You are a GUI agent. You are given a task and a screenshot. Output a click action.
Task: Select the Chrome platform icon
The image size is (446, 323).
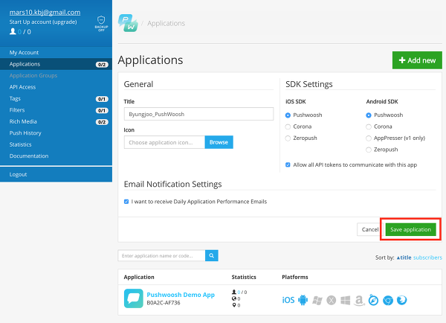pos(388,300)
